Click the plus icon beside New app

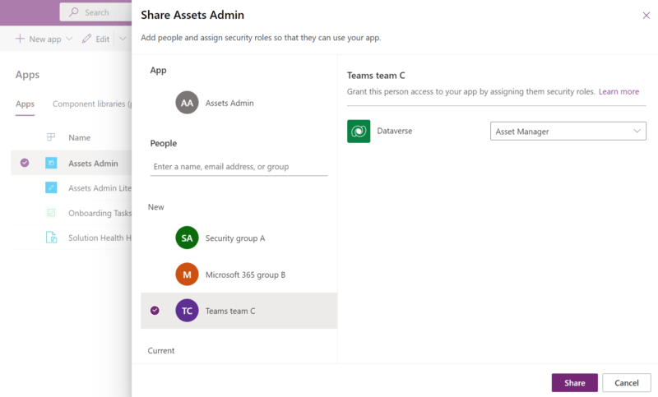(x=20, y=39)
